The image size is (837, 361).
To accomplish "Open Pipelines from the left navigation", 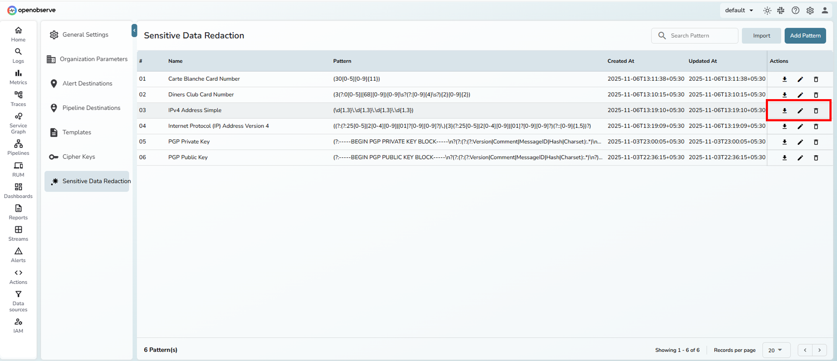I will (x=18, y=147).
